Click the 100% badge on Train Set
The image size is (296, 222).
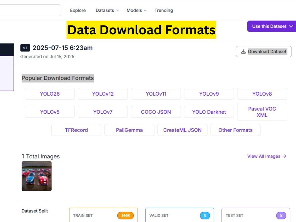tap(125, 215)
